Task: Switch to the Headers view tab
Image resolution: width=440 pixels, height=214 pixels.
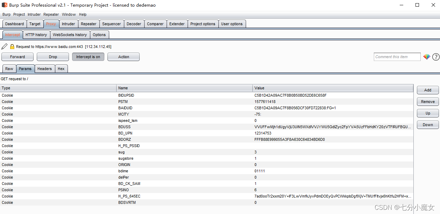Action: 44,69
